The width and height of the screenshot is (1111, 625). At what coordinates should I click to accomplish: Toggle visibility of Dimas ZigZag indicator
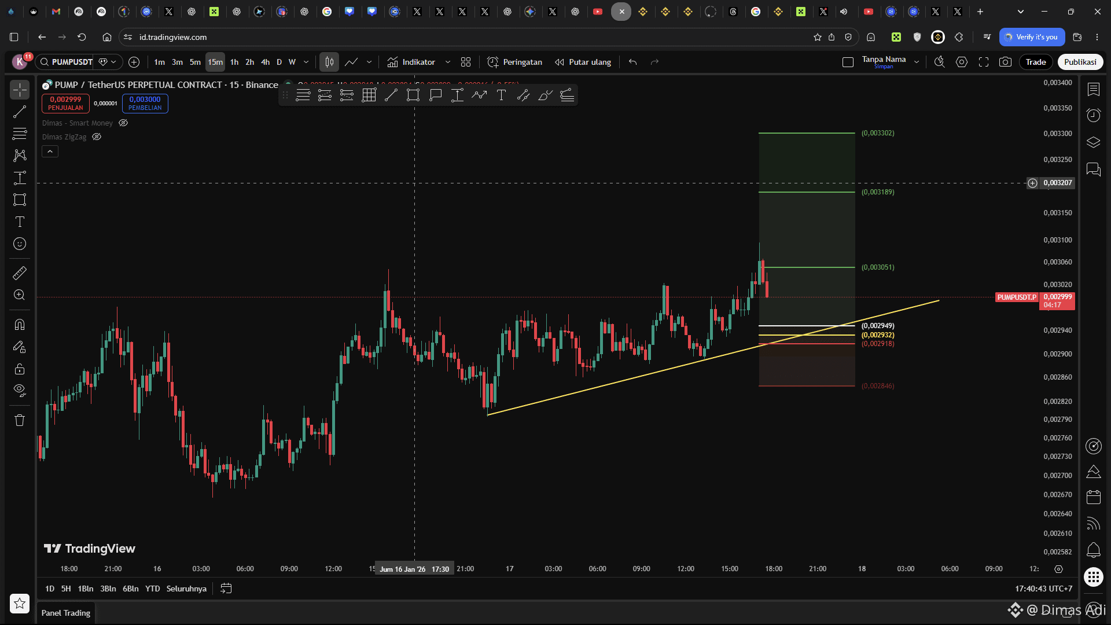97,137
